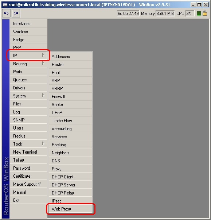The image size is (211, 220).
Task: Open the Radius menu item
Action: (x=28, y=136)
